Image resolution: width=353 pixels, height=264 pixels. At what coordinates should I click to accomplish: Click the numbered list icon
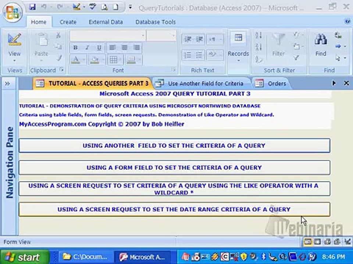(x=188, y=55)
